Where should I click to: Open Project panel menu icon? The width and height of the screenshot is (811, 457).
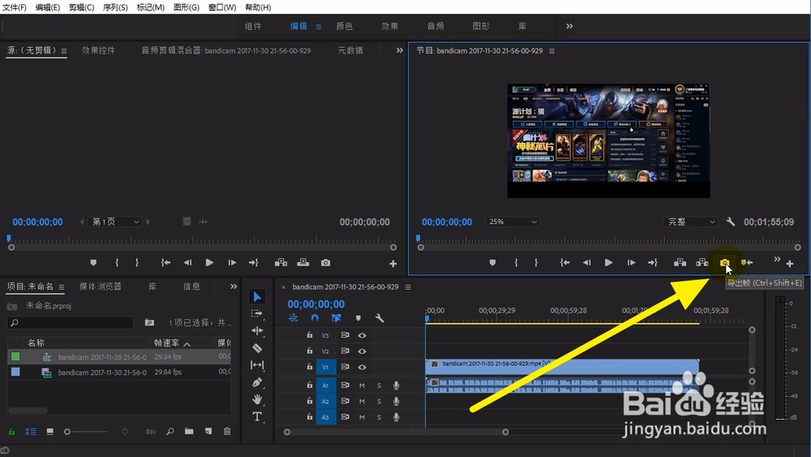tap(61, 287)
